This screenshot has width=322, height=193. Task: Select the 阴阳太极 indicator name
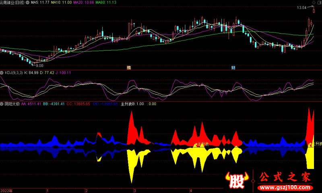click(x=12, y=104)
